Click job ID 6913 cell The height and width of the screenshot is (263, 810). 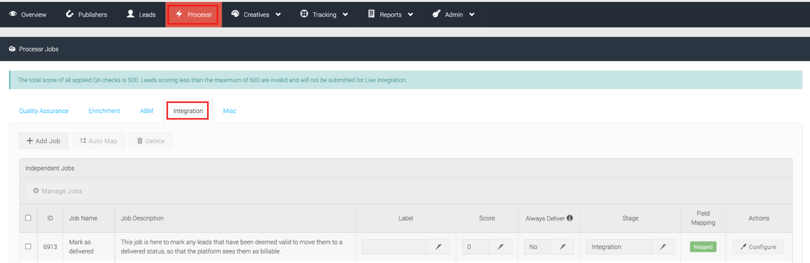(50, 247)
